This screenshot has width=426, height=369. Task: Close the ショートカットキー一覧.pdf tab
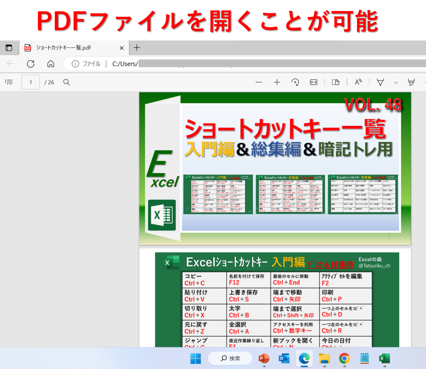click(x=122, y=48)
